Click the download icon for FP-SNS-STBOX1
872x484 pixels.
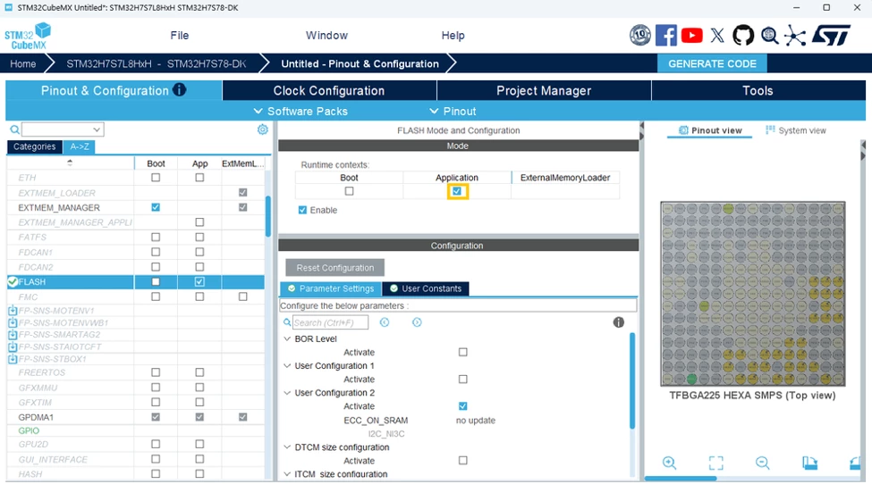point(13,359)
